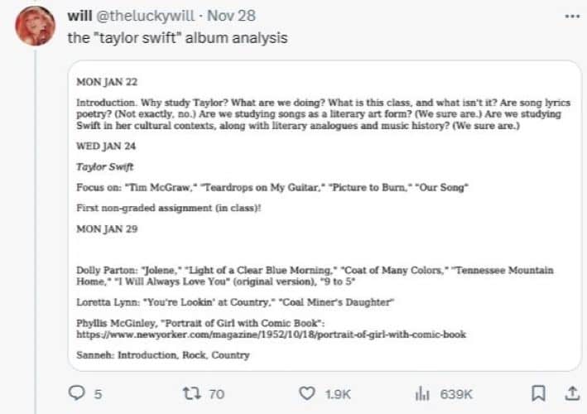Click the newyorker.com URL in the image
587x414 pixels.
tap(271, 335)
